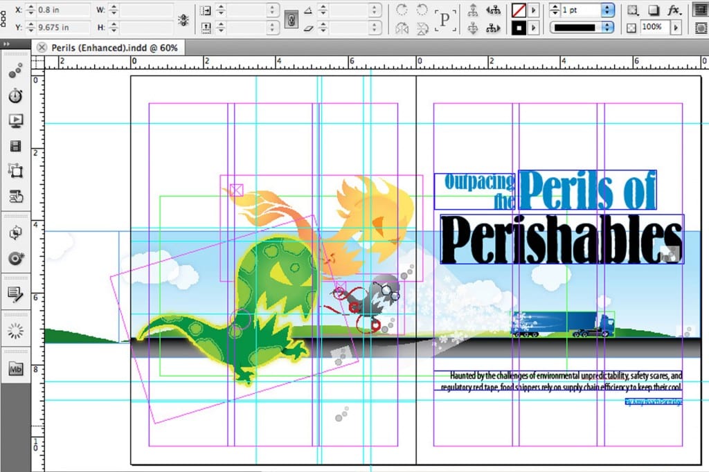709x472 pixels.
Task: Expand the opacity 100% slider arrow
Action: click(675, 28)
